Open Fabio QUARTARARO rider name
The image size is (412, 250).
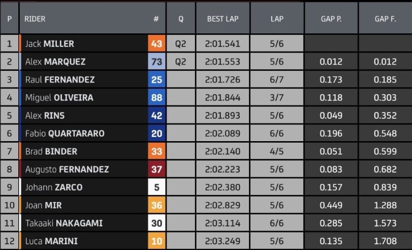(x=65, y=133)
